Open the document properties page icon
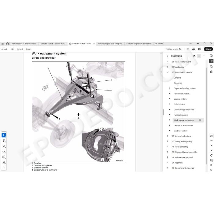 pos(212,160)
